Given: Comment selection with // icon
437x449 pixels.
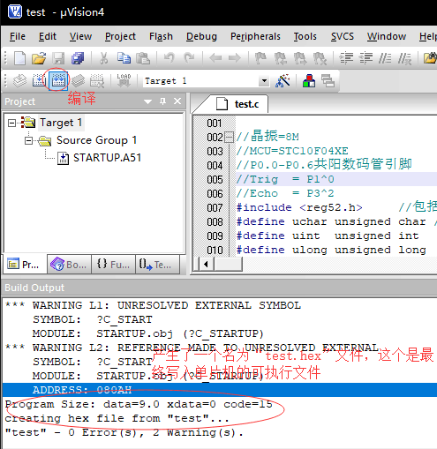Looking at the screenshot, I should pos(385,58).
